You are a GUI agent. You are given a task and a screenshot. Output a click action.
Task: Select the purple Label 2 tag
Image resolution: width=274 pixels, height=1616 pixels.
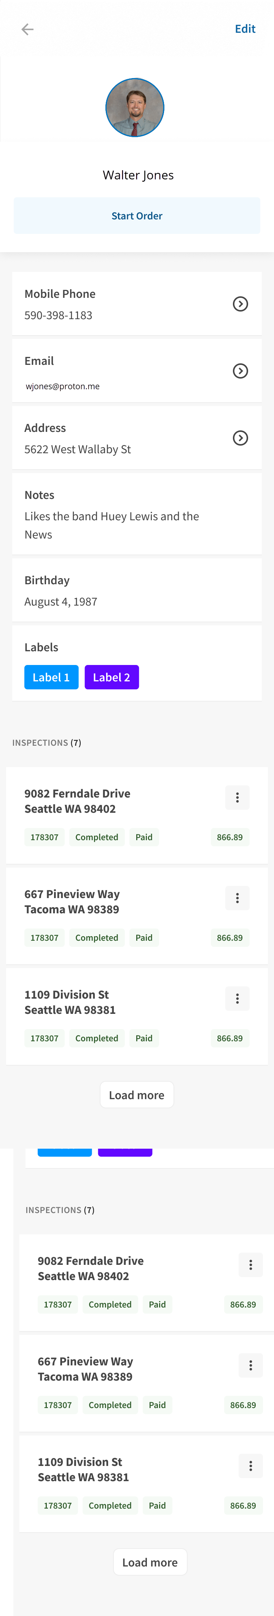(x=112, y=678)
